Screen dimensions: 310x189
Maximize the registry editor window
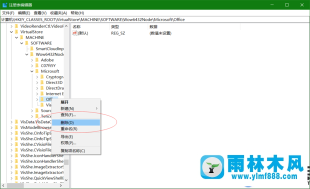[x=287, y=4]
